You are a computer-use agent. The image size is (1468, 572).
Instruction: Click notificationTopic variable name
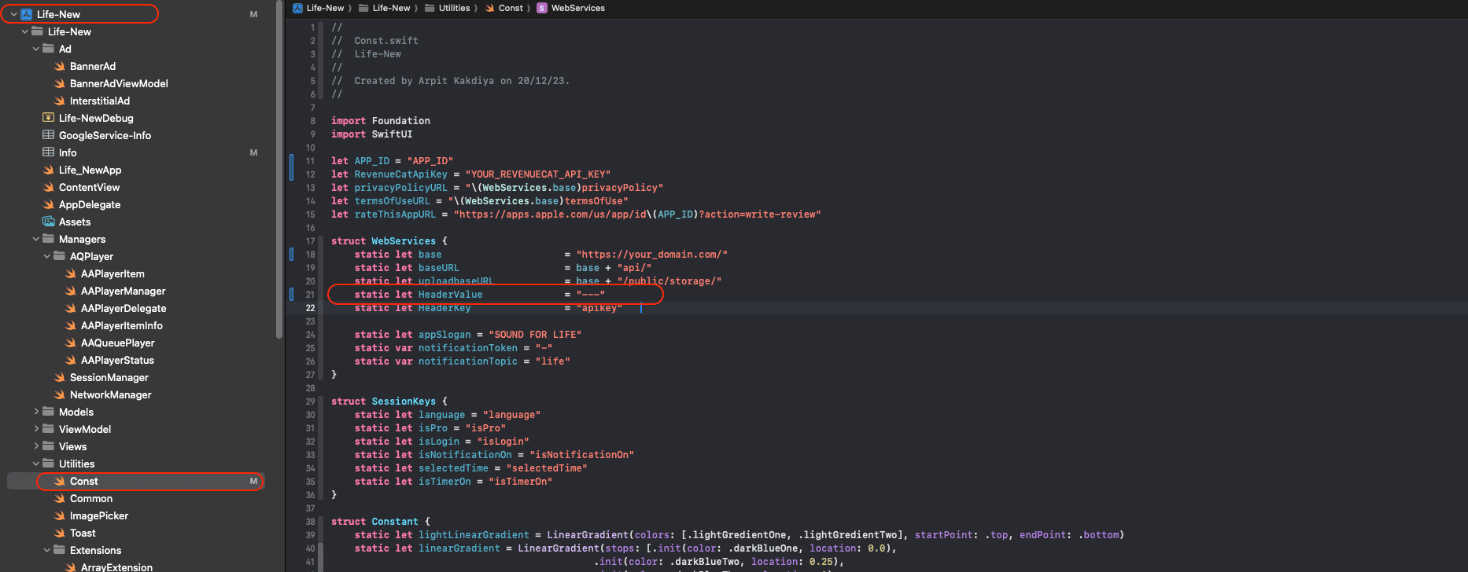(x=468, y=361)
